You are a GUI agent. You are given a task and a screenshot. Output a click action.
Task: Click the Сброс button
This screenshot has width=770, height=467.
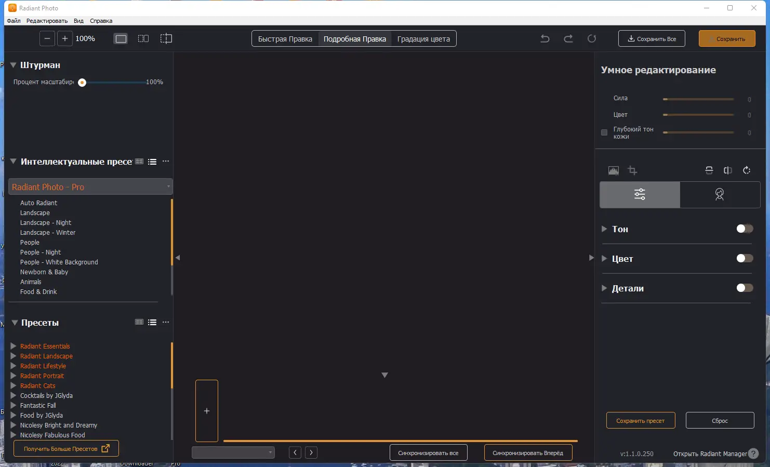(x=720, y=420)
